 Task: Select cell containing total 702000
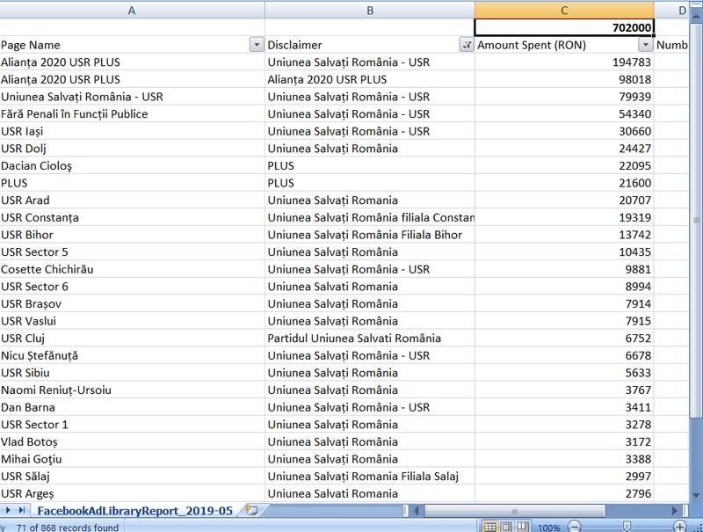[564, 27]
